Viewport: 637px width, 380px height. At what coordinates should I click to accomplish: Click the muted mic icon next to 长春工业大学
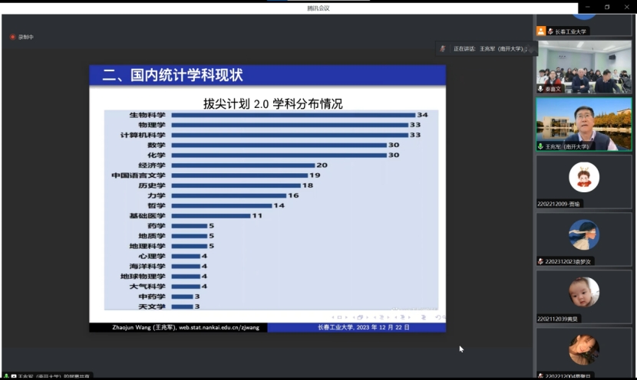550,31
